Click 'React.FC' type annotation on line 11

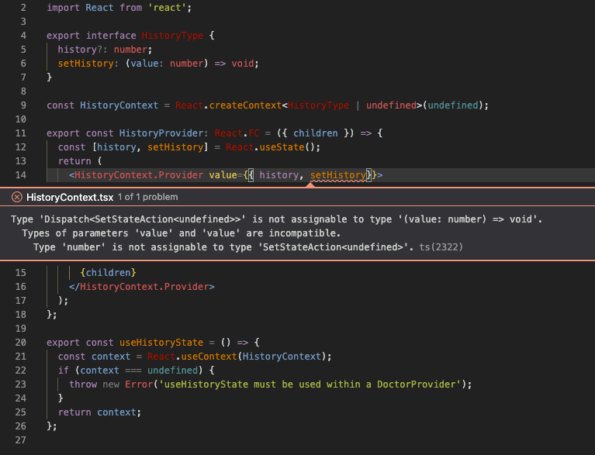pos(237,133)
